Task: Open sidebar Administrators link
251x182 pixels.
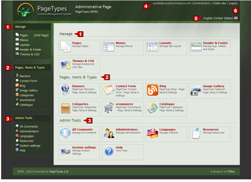Action: click(x=29, y=131)
